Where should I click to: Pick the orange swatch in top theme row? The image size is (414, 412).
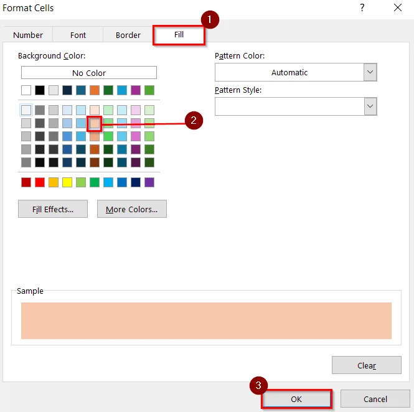(x=95, y=90)
